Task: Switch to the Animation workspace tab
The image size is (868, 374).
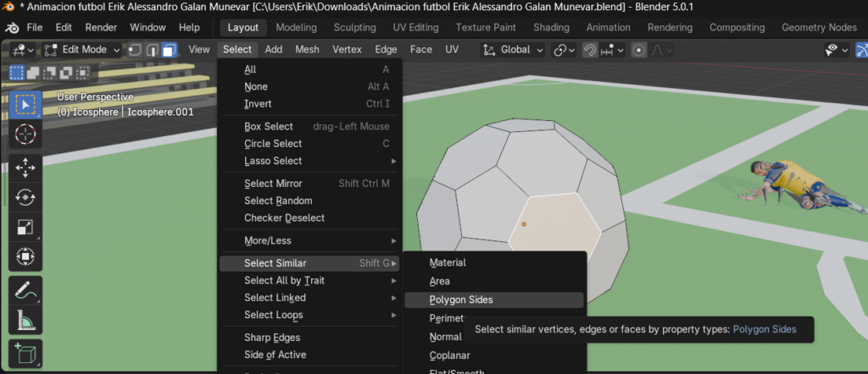Action: coord(609,28)
